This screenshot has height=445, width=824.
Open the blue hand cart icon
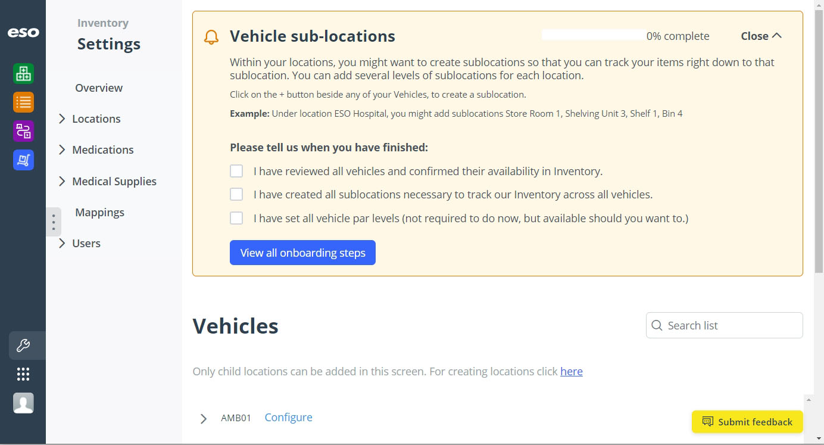coord(23,160)
